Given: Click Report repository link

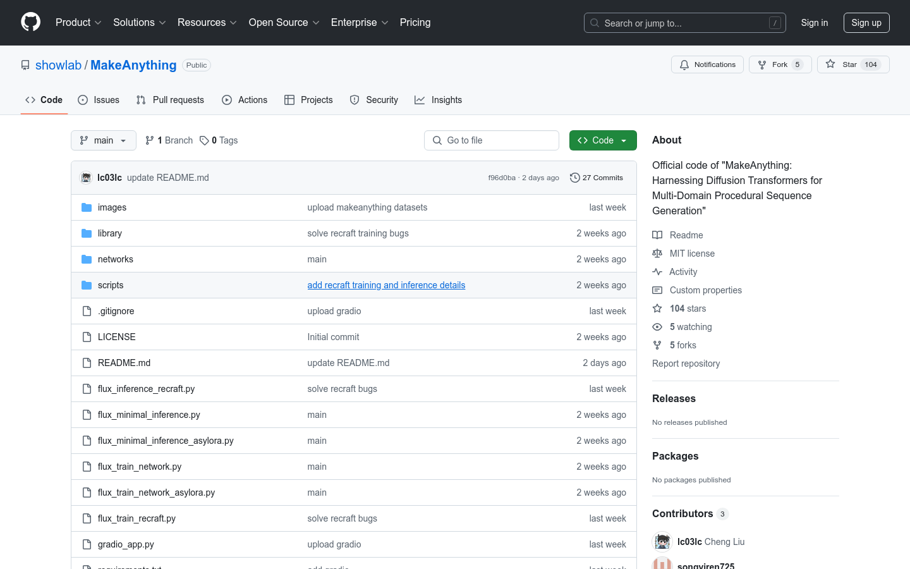Looking at the screenshot, I should tap(686, 364).
